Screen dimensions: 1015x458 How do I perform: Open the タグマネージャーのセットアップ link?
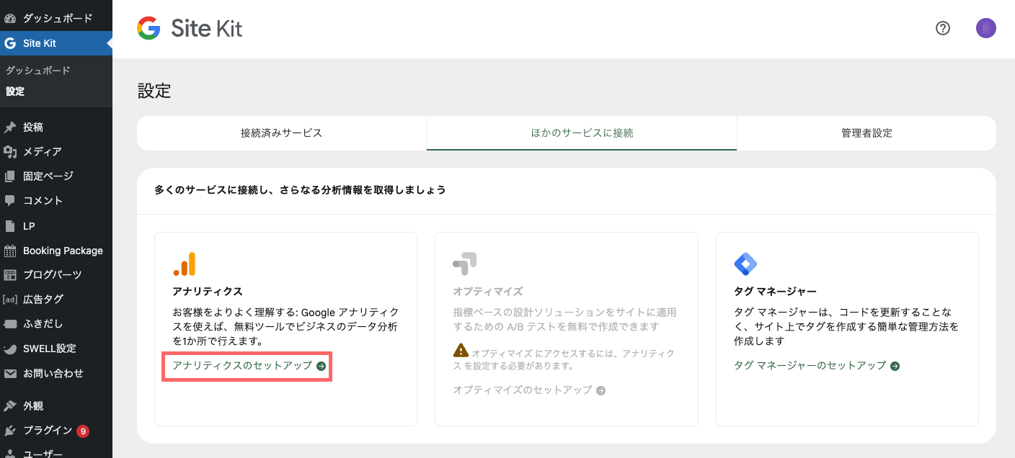tap(810, 366)
